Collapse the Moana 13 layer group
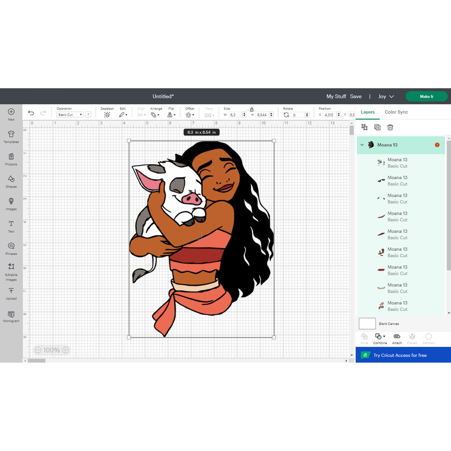This screenshot has width=451, height=451. (362, 145)
